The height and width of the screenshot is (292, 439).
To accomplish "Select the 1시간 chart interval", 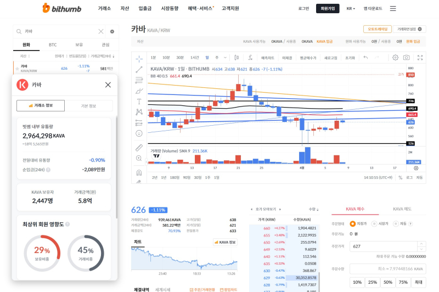I will tap(195, 58).
